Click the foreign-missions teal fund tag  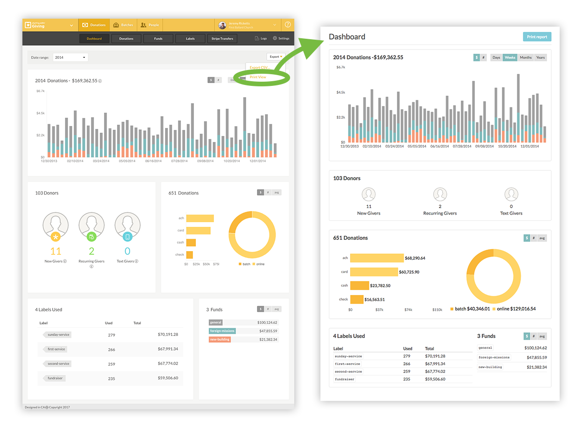[222, 331]
